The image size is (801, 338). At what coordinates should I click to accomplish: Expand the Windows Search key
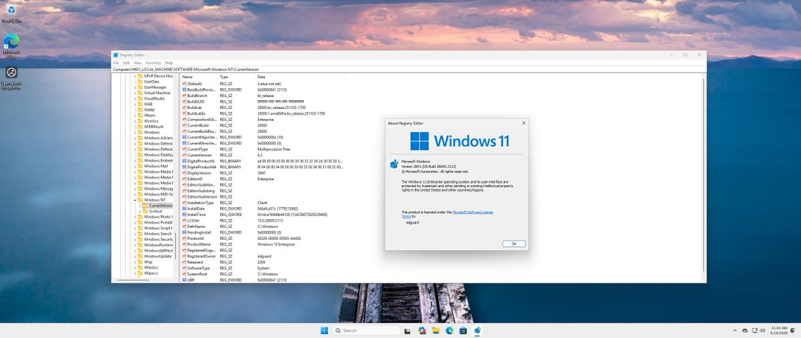136,234
